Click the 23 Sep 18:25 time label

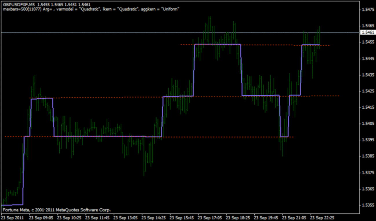(238, 217)
